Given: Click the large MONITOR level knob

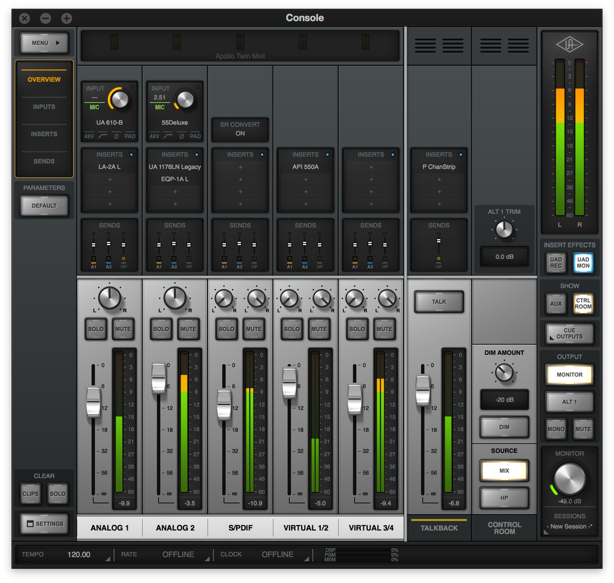Looking at the screenshot, I should [x=570, y=479].
